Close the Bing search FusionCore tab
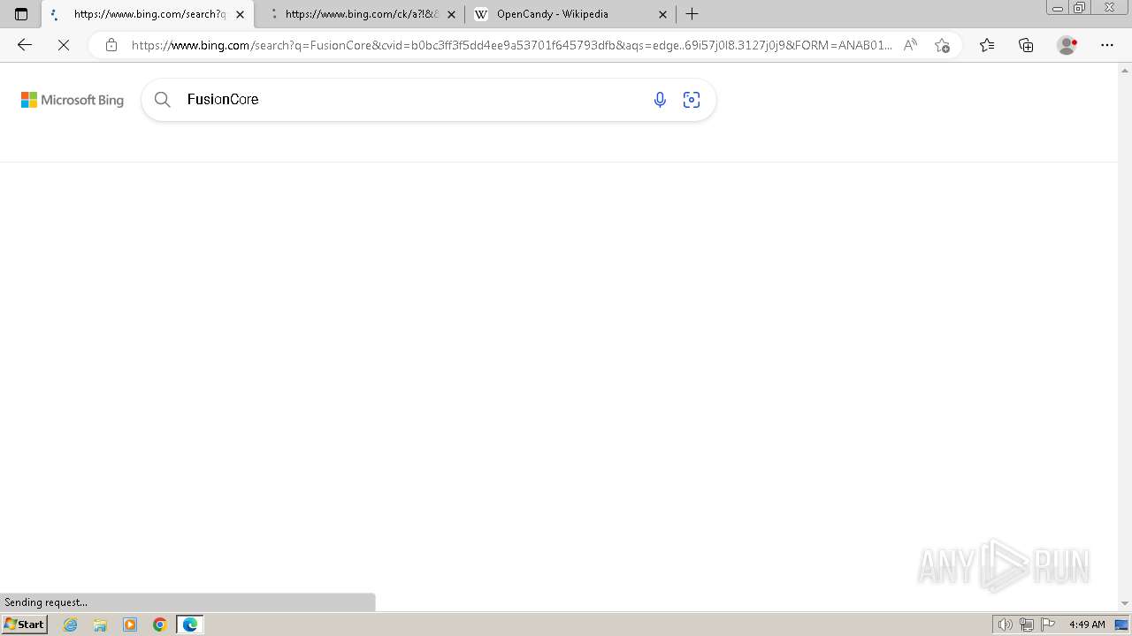Image resolution: width=1132 pixels, height=636 pixels. pyautogui.click(x=240, y=14)
